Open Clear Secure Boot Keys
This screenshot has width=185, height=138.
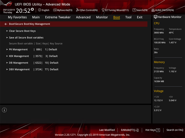(x=22, y=31)
